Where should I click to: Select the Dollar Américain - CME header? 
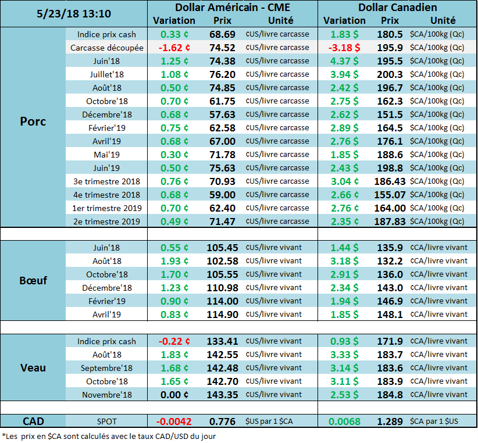[x=231, y=8]
